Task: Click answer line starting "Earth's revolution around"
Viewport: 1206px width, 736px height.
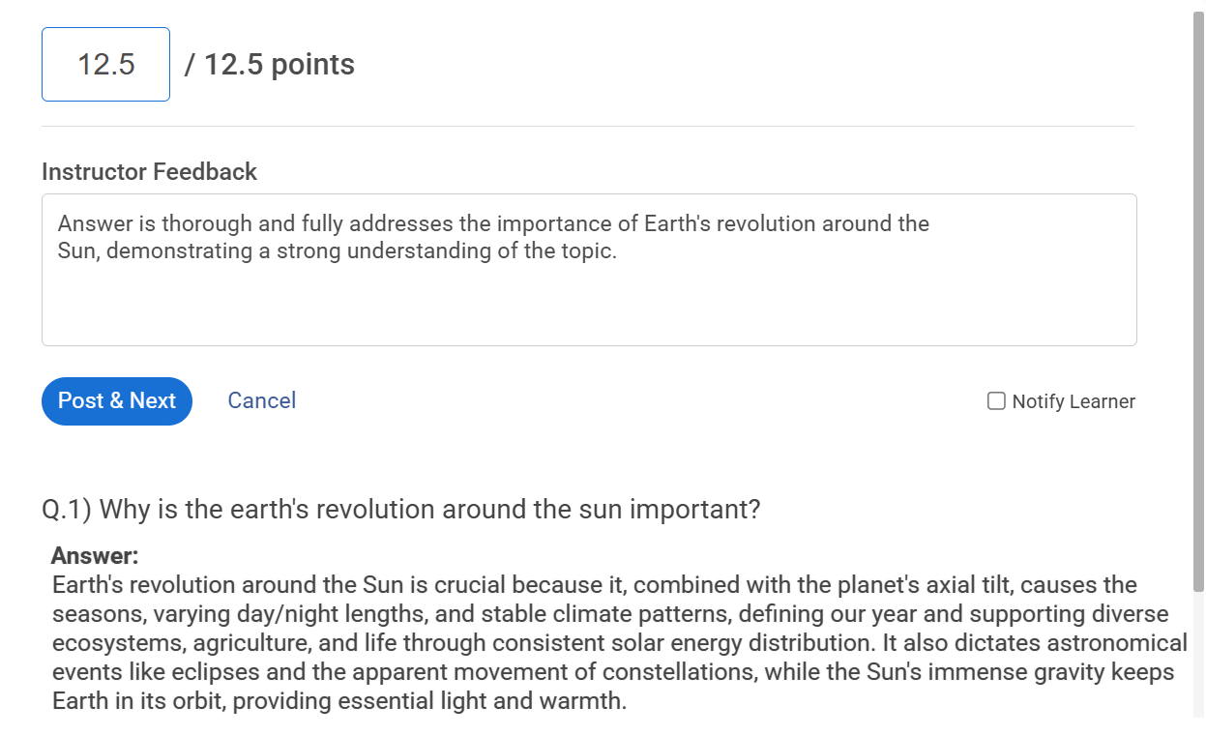Action: coord(594,585)
